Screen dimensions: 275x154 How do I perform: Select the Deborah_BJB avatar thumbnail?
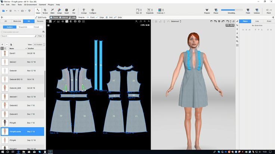4,88
